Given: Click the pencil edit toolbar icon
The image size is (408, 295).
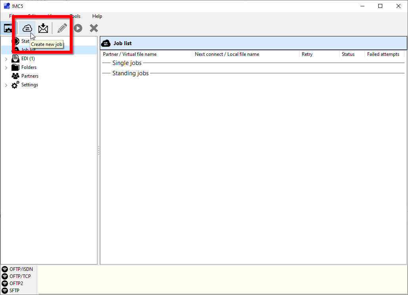Looking at the screenshot, I should click(62, 28).
